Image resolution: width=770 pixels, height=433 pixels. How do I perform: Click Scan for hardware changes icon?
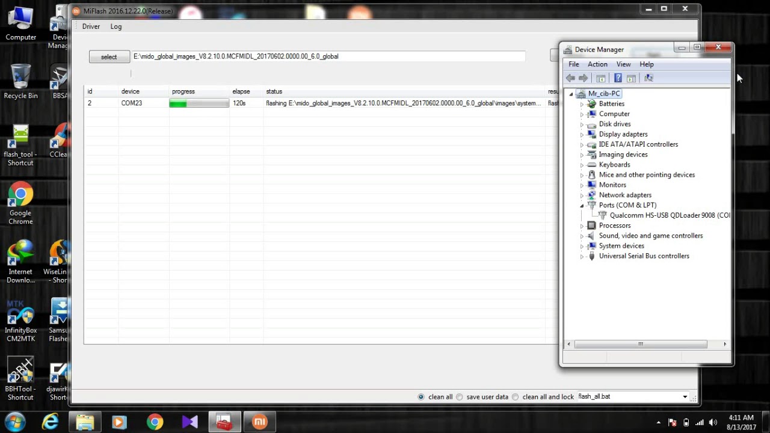(648, 78)
